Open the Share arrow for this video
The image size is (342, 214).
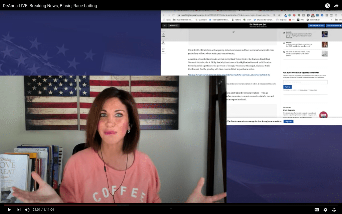[x=336, y=6]
